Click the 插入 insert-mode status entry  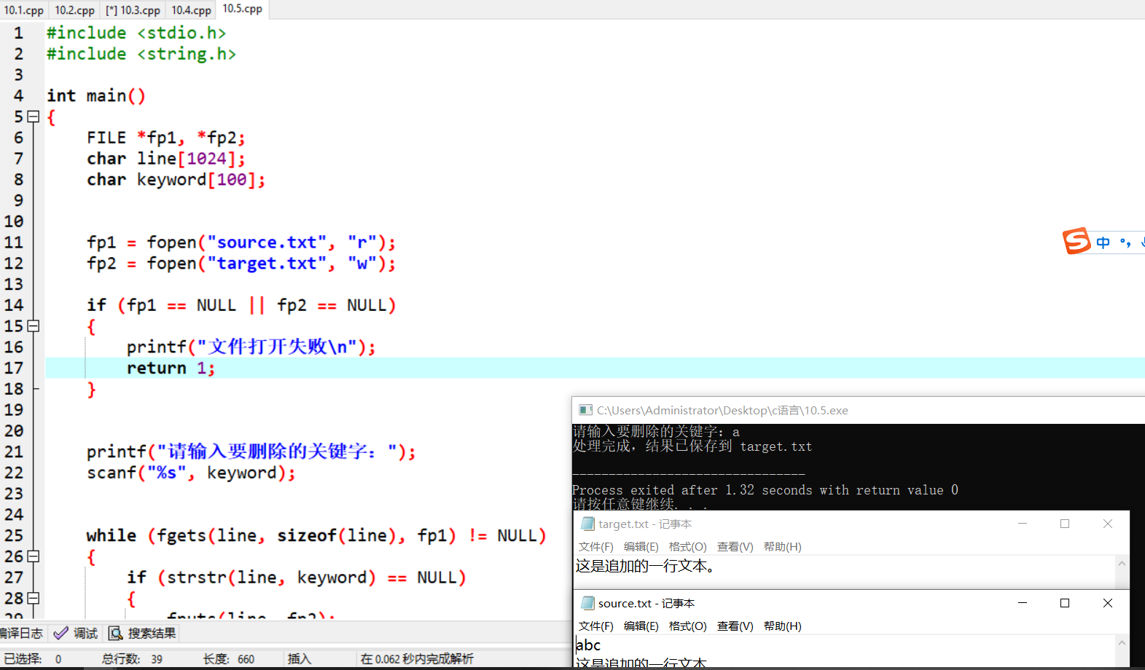click(x=300, y=659)
